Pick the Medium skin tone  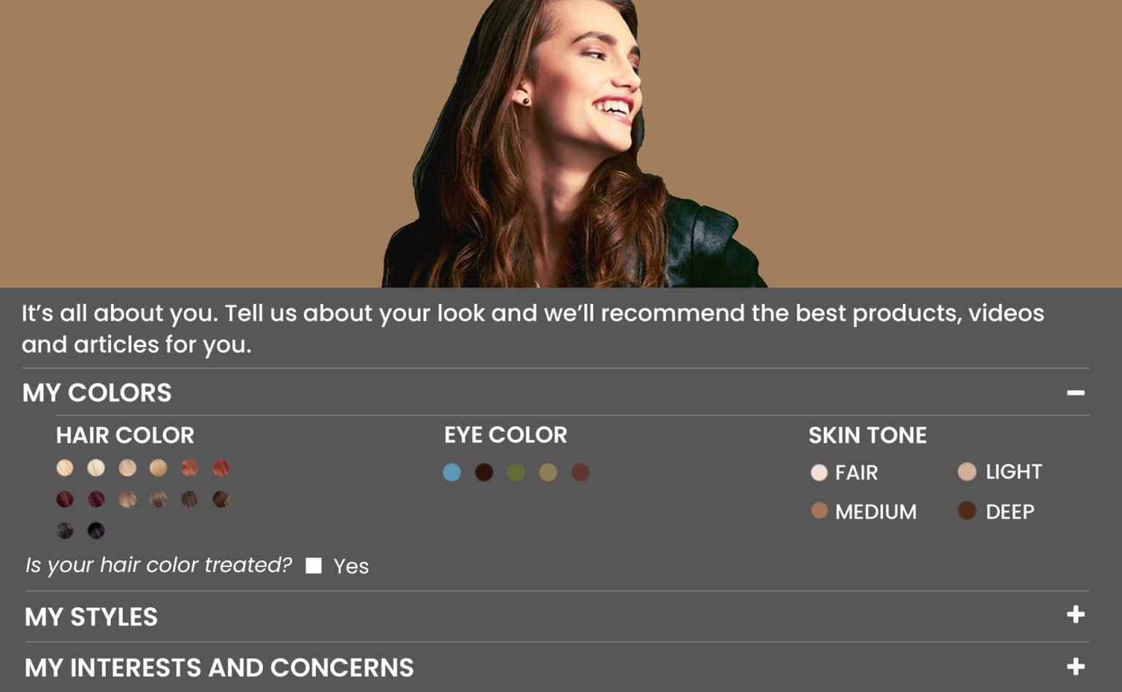[819, 511]
